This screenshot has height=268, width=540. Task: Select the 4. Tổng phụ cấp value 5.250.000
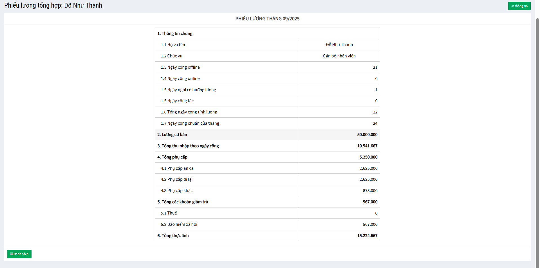368,157
